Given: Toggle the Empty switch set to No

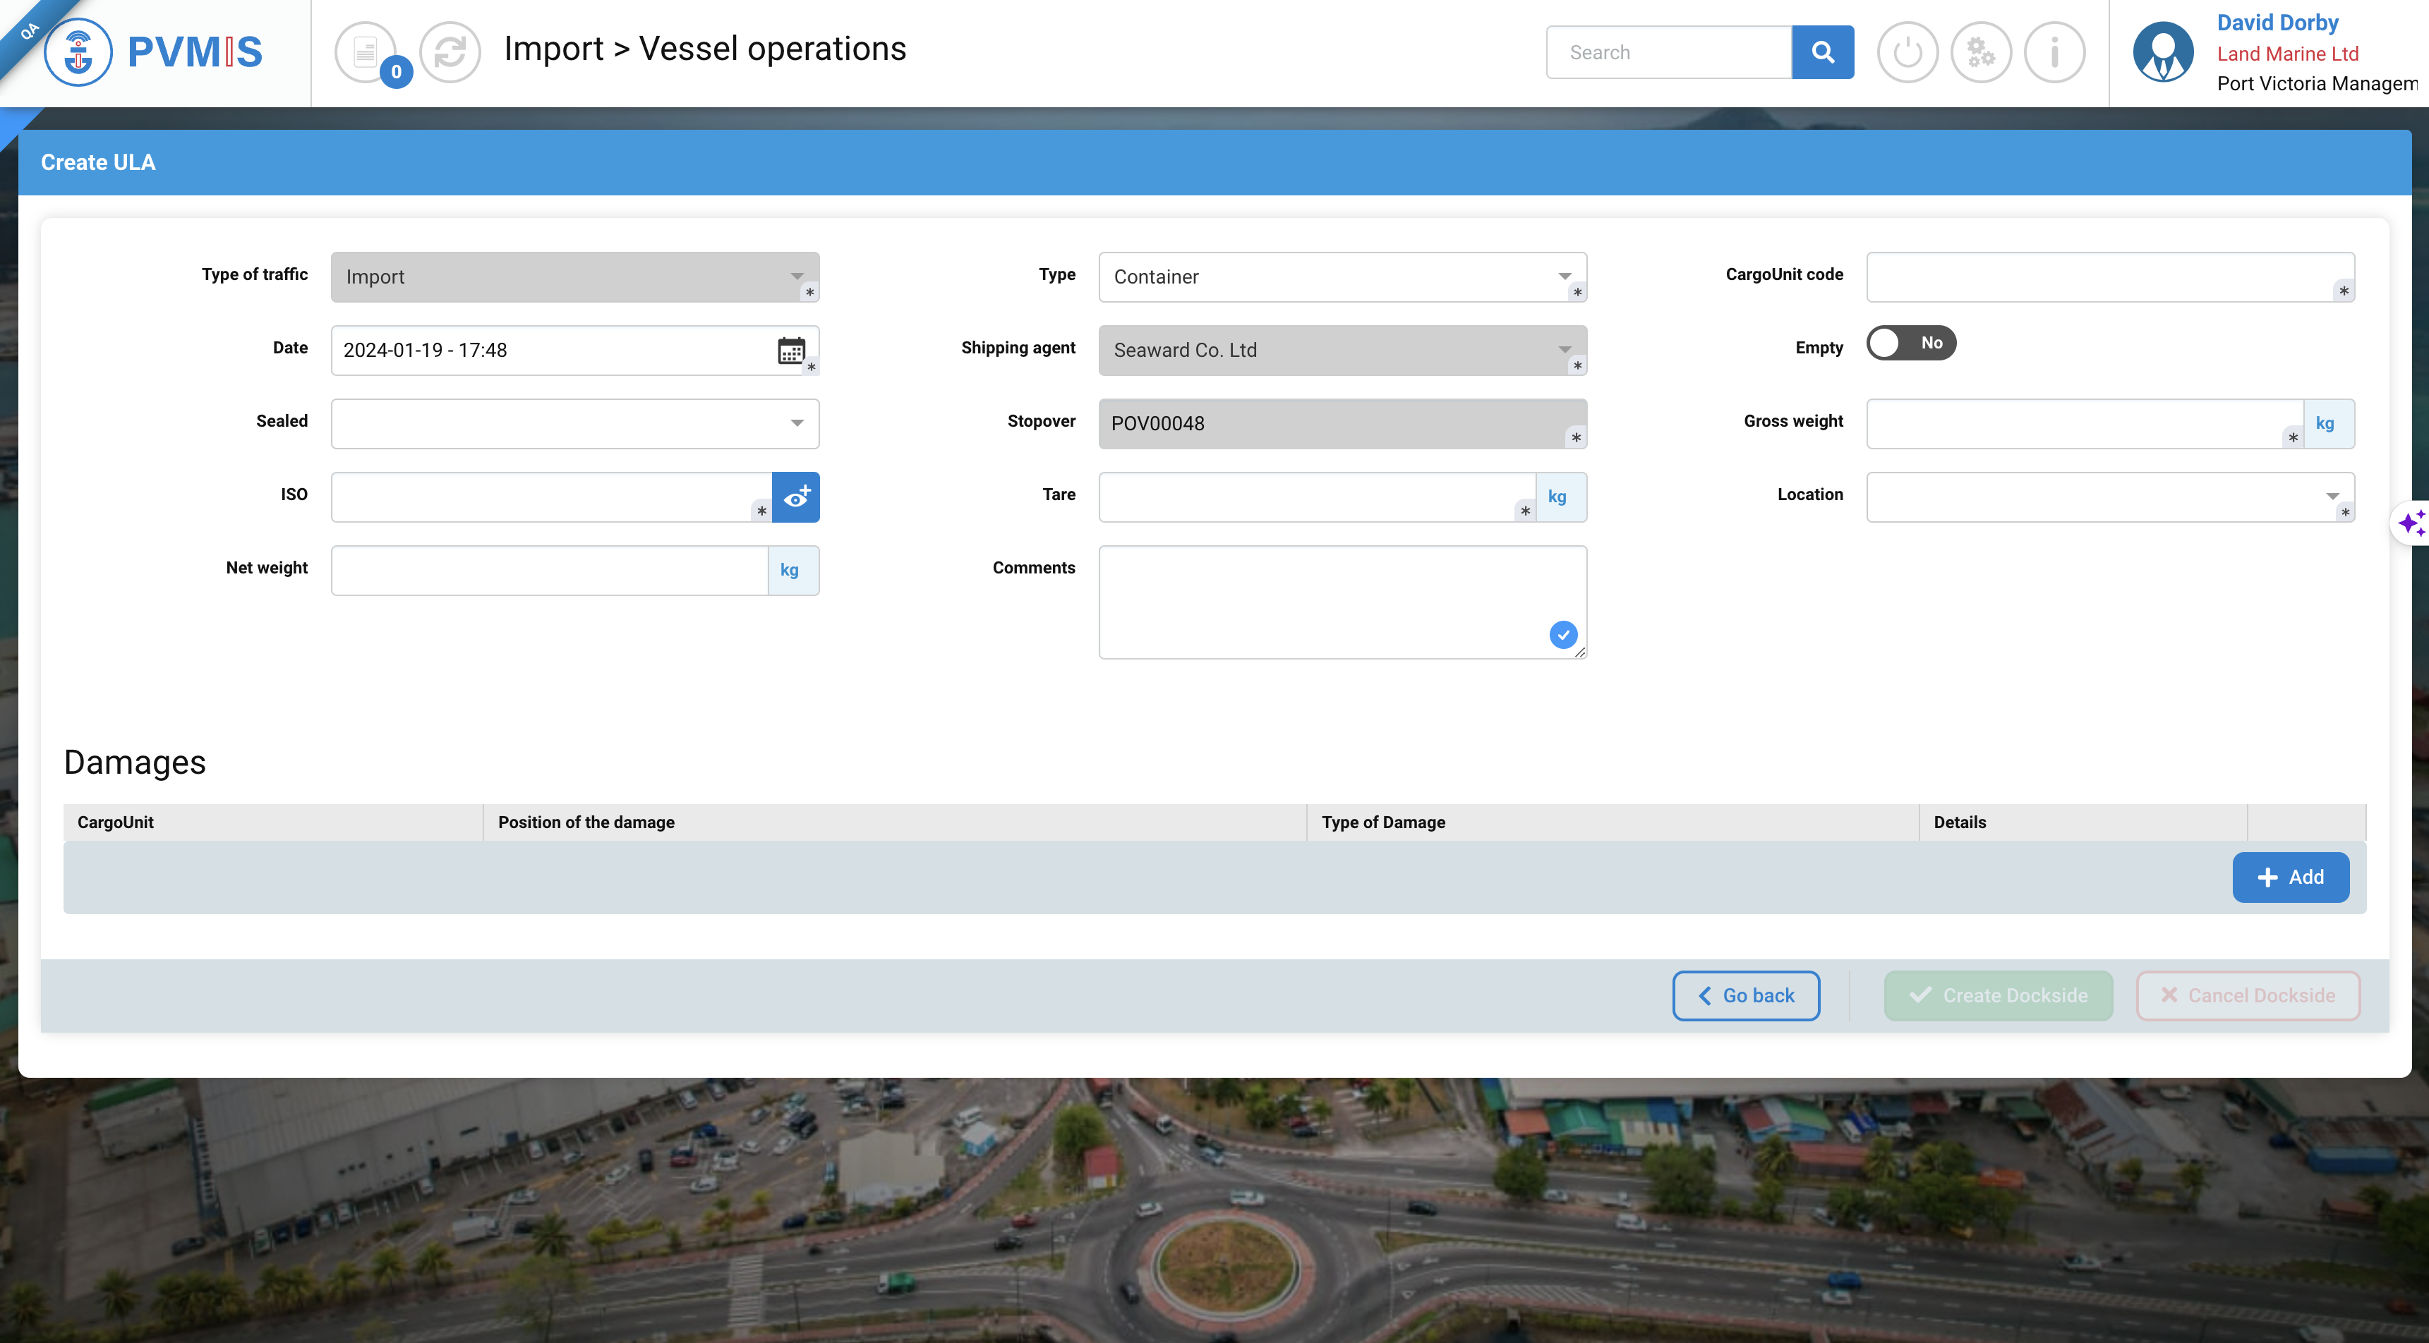Looking at the screenshot, I should click(1910, 343).
